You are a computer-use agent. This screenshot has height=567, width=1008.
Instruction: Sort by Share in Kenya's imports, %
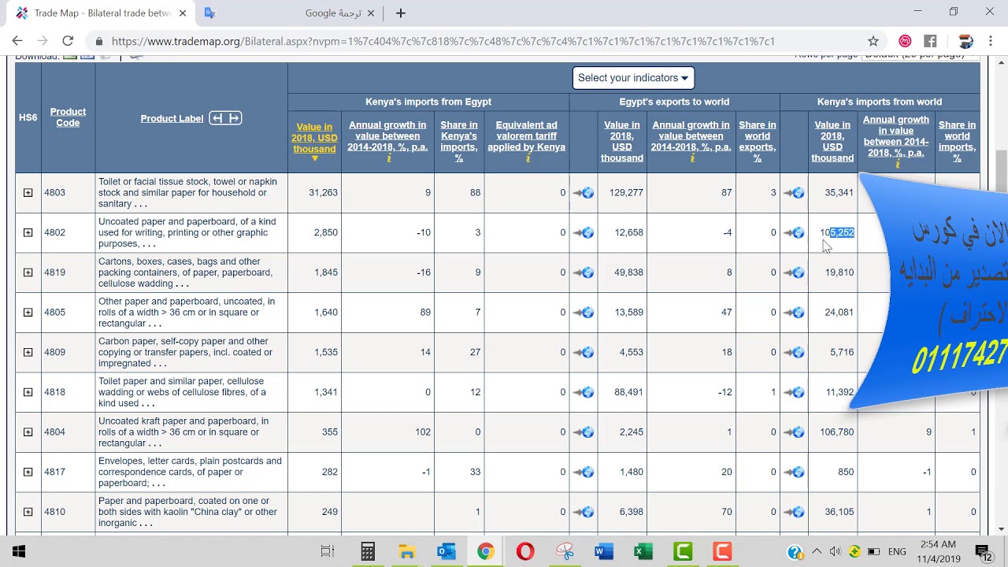pyautogui.click(x=459, y=141)
